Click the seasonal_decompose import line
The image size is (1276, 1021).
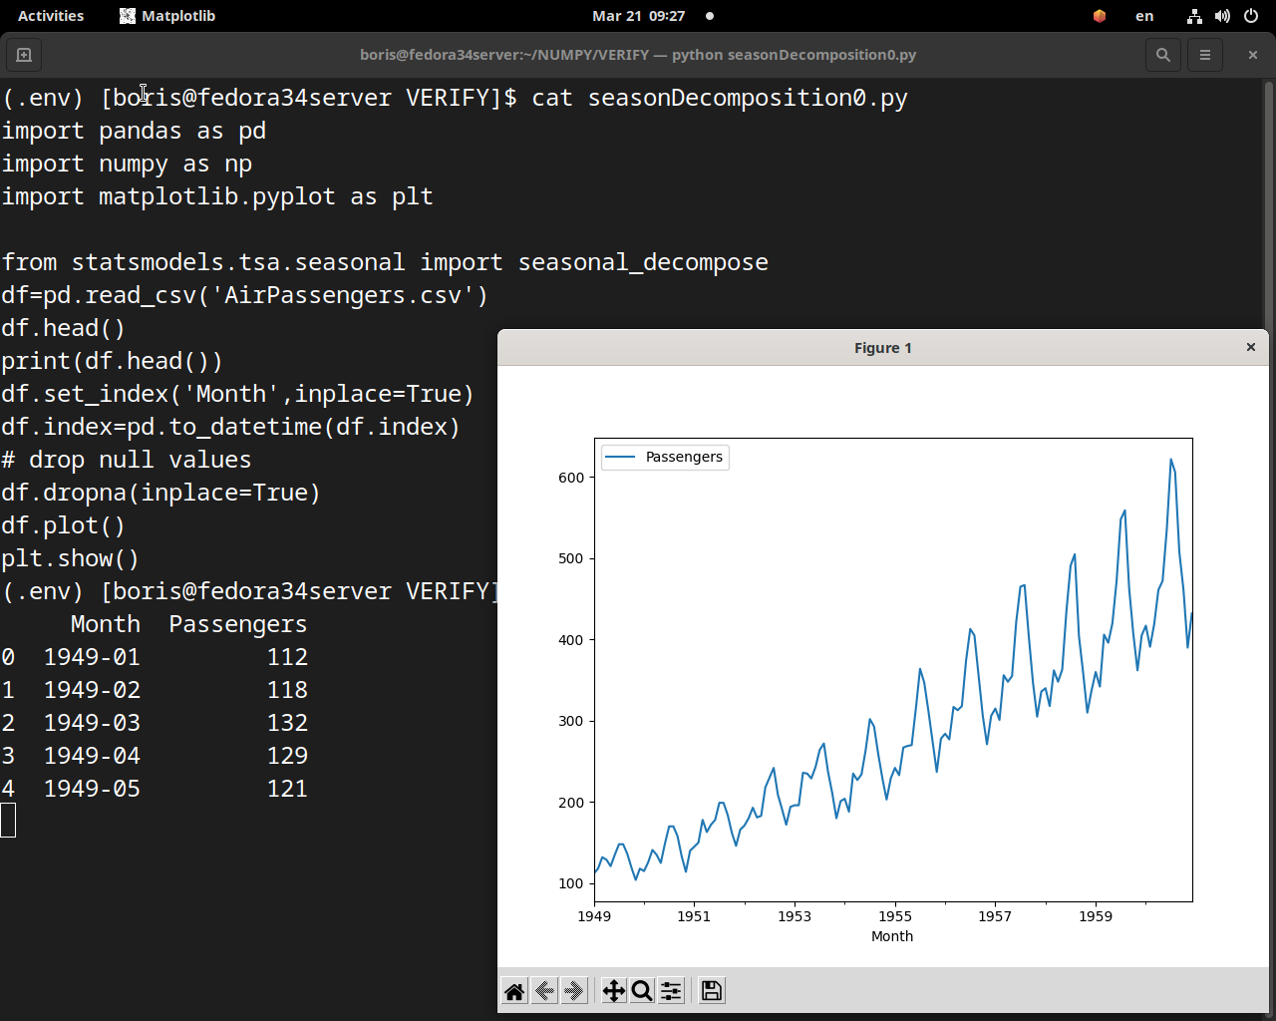(x=385, y=262)
